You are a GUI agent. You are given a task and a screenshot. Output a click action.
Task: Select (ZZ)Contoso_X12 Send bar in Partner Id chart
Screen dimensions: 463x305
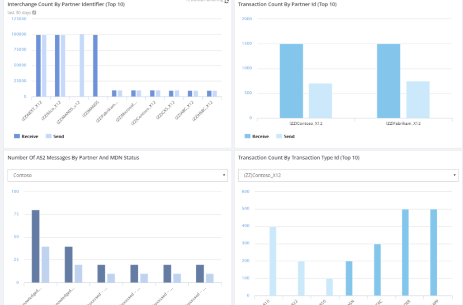[321, 101]
